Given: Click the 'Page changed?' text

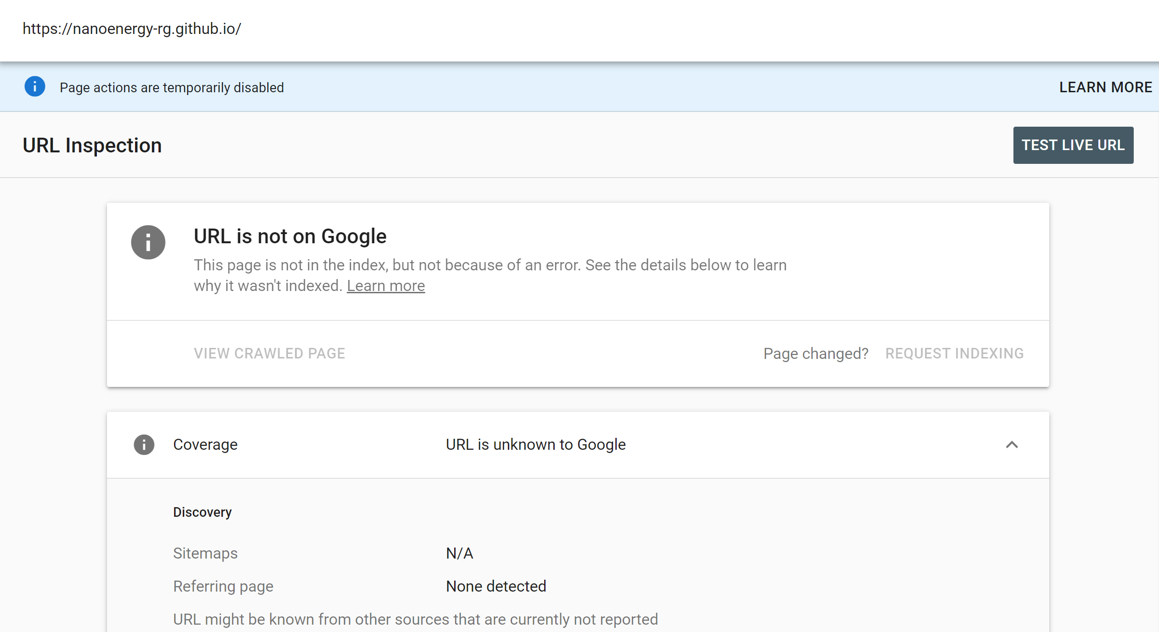Looking at the screenshot, I should [816, 353].
